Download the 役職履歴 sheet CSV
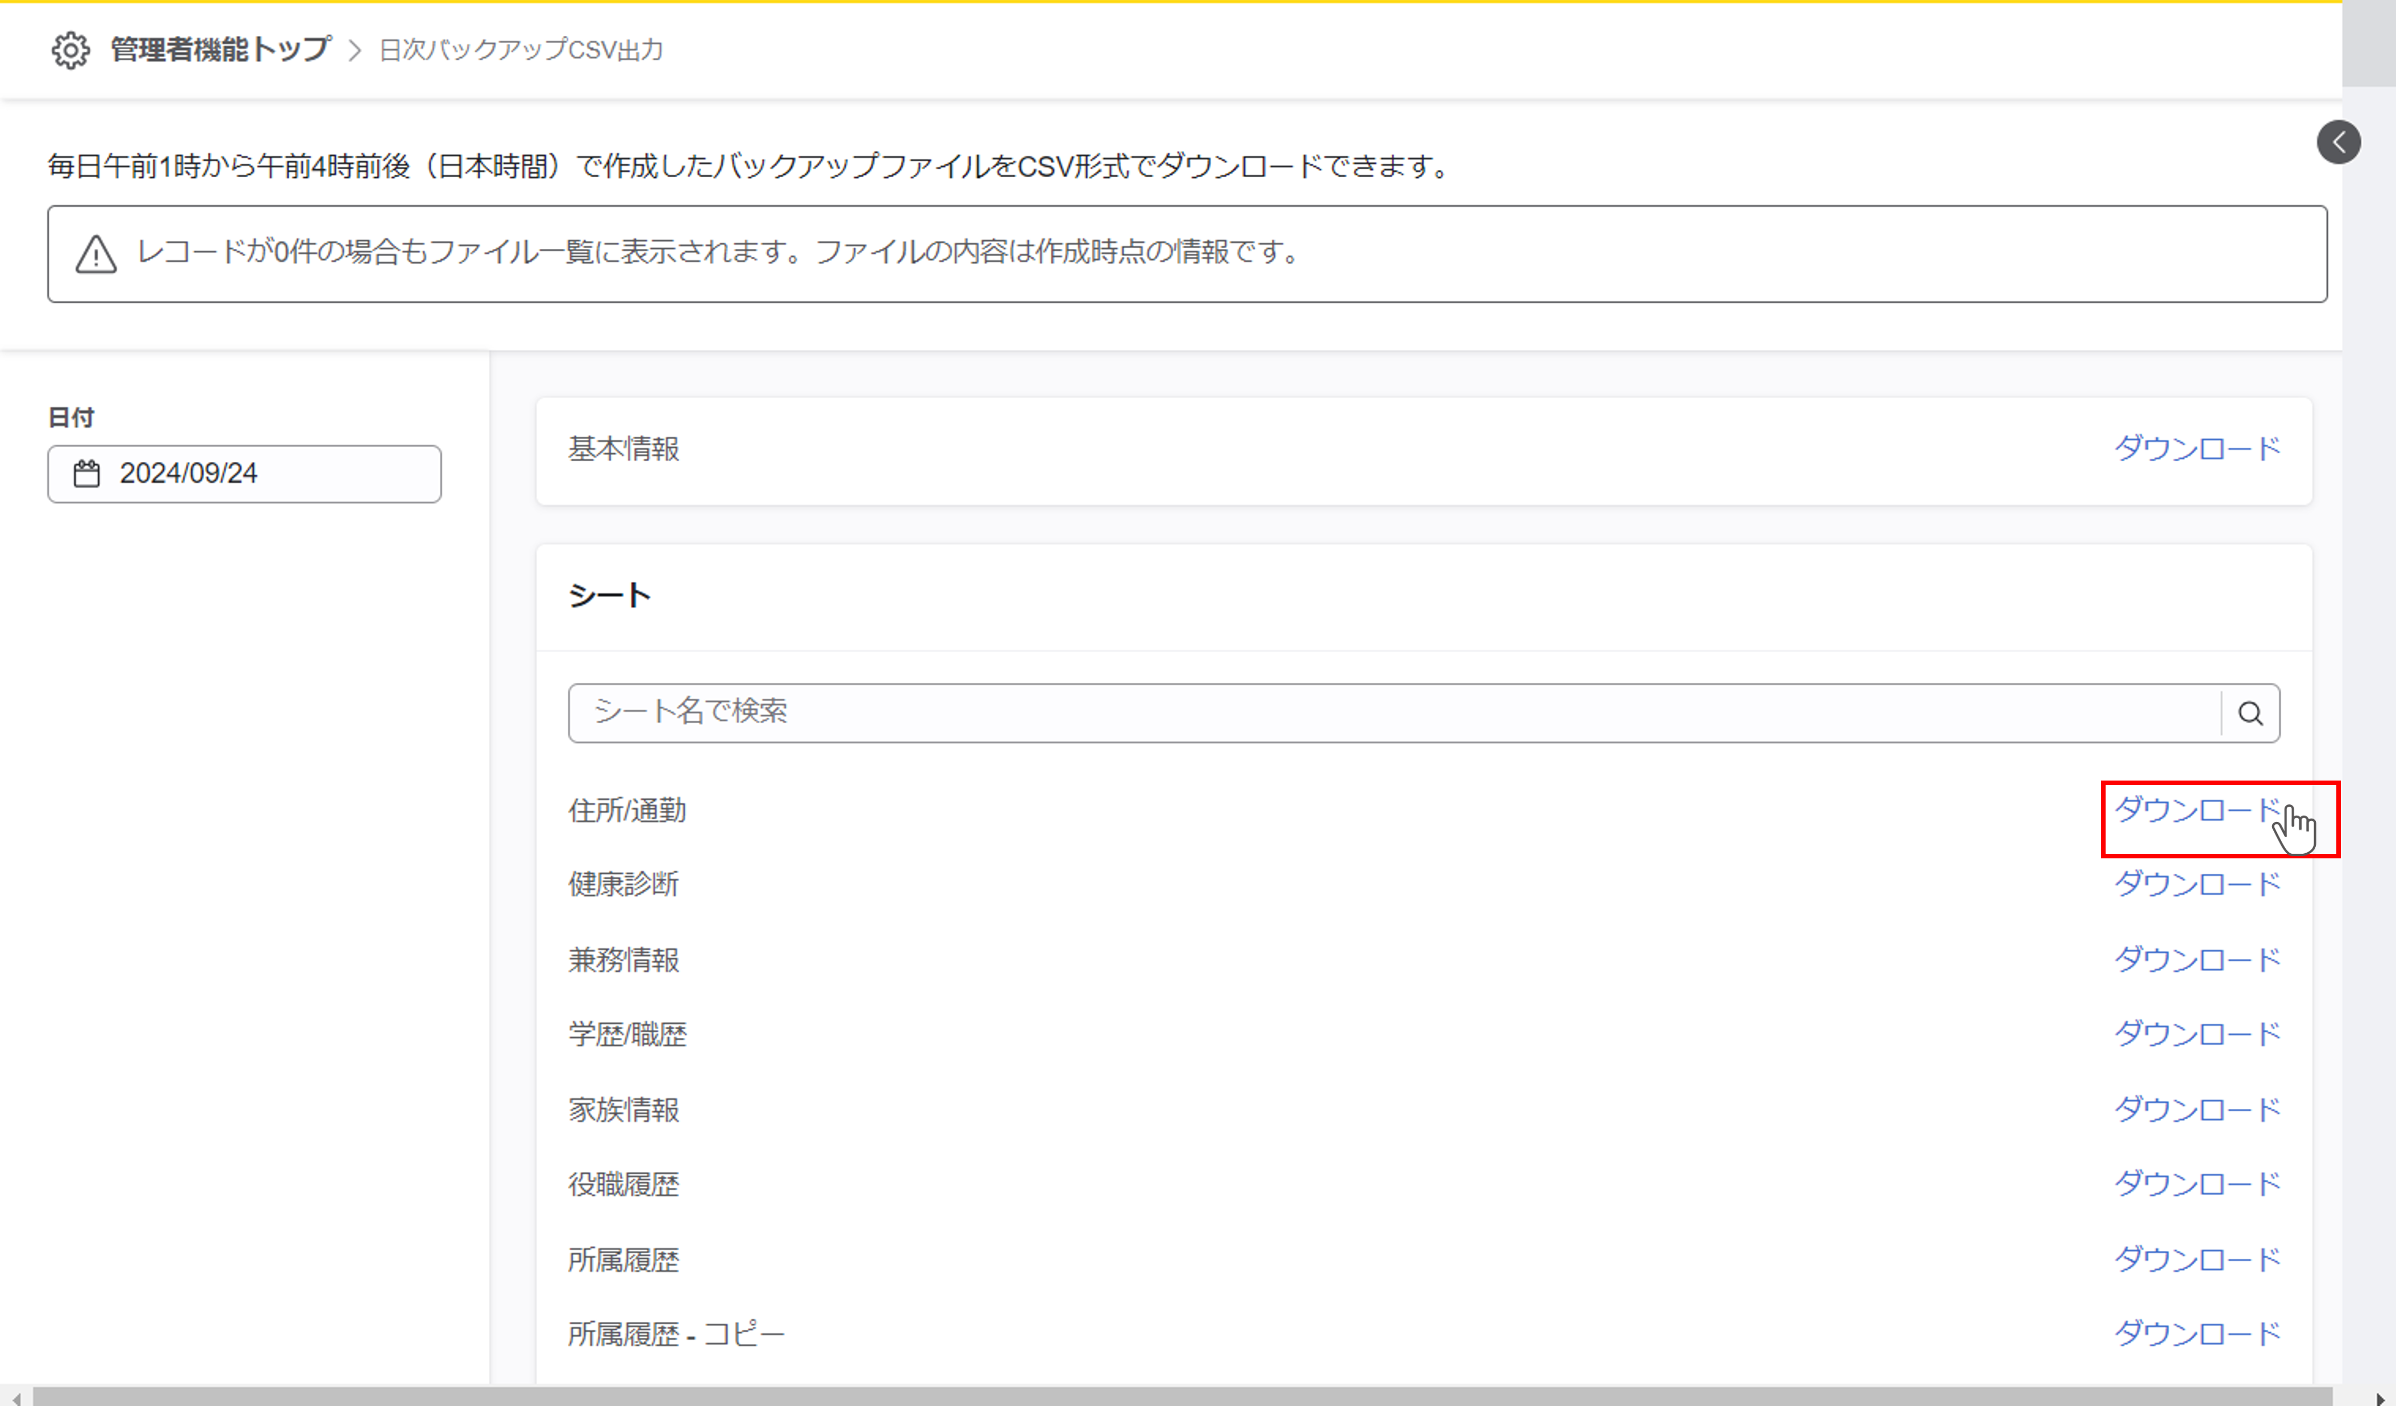Viewport: 2396px width, 1406px height. 2197,1183
